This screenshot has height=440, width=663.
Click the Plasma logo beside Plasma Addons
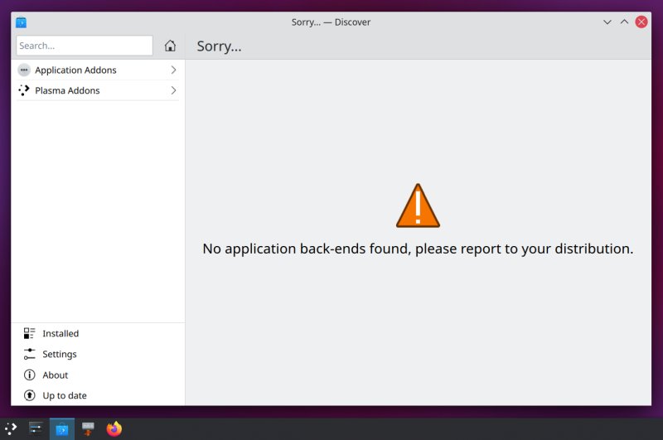click(24, 90)
